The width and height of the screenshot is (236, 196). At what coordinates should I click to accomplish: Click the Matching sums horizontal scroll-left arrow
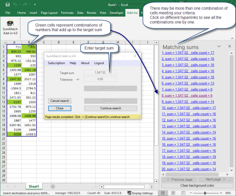163,174
